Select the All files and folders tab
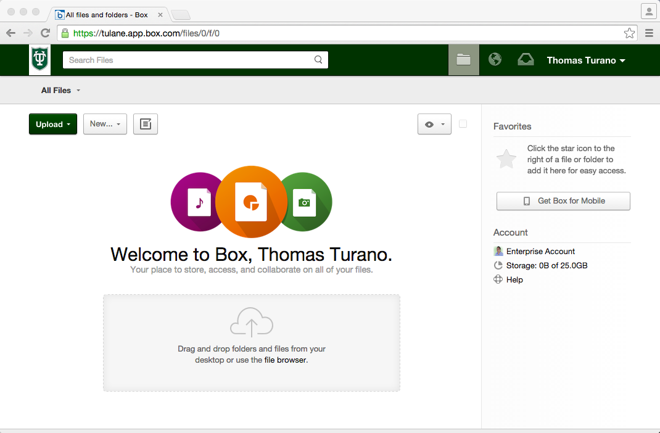660x433 pixels. tap(107, 15)
